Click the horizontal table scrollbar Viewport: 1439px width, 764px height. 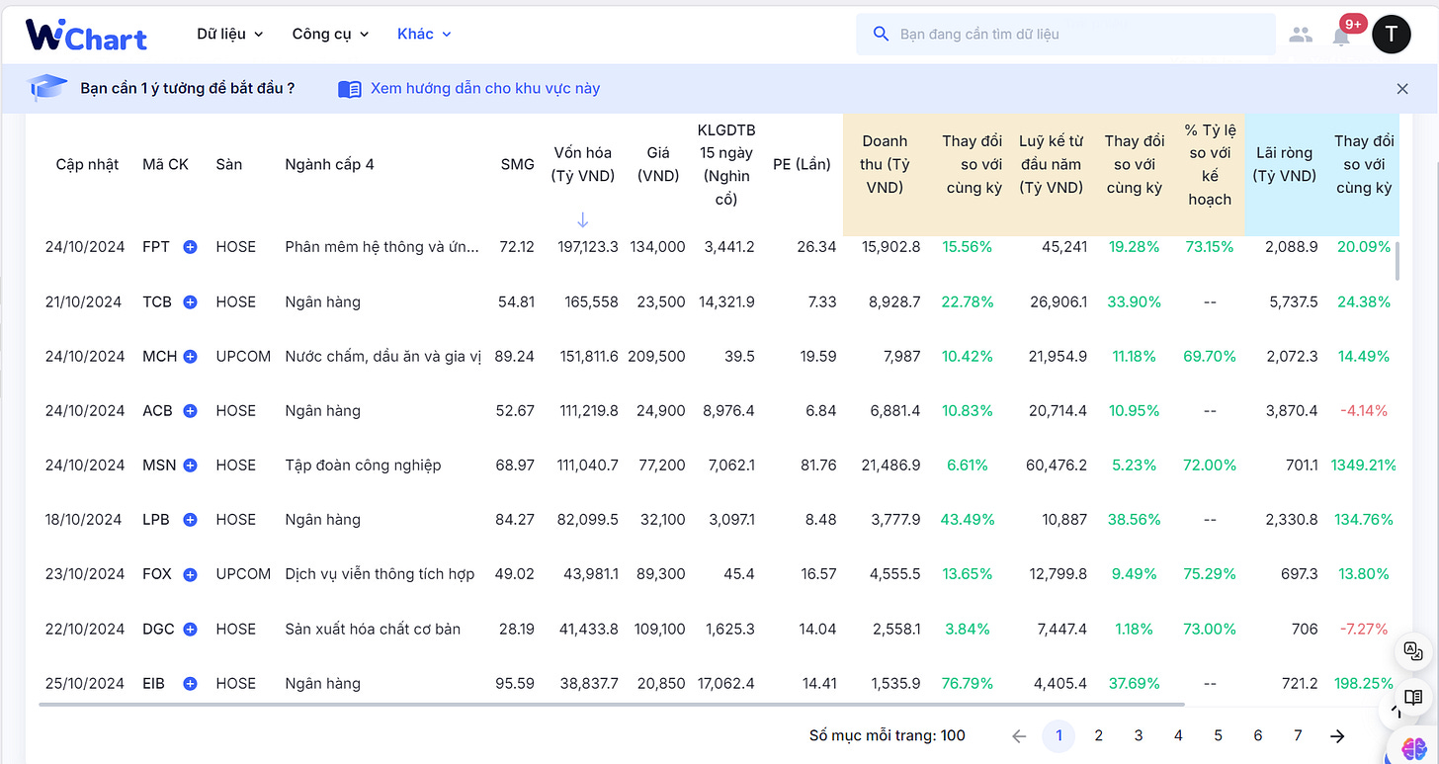611,705
